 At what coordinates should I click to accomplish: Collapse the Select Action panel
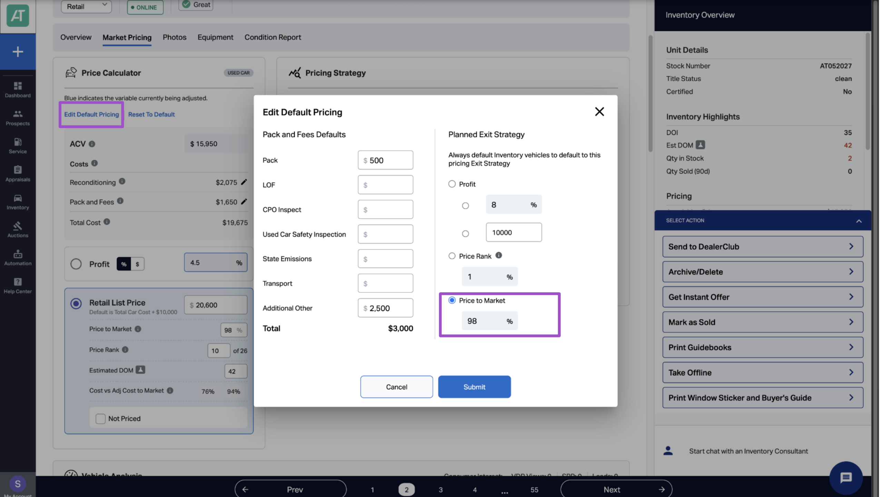tap(859, 221)
